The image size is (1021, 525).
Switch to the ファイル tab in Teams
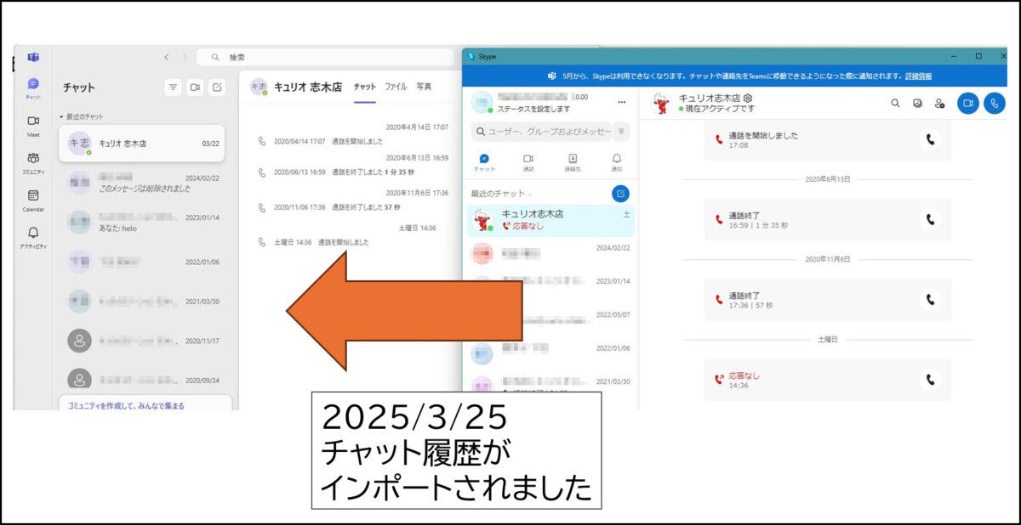395,87
